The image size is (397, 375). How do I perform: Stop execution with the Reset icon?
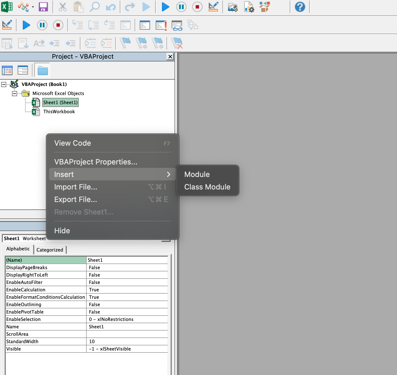tap(197, 7)
